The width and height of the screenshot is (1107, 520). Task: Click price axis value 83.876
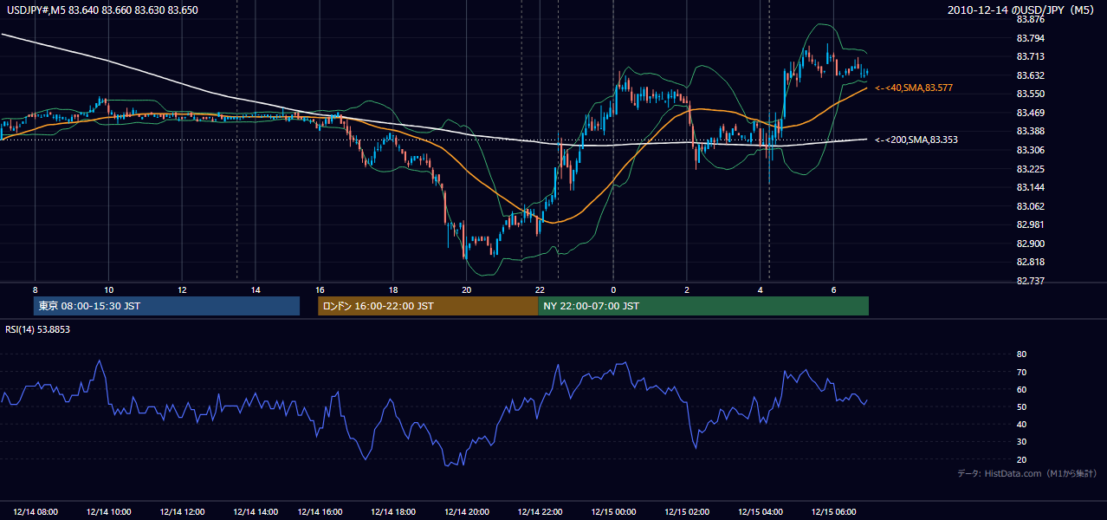[1029, 19]
